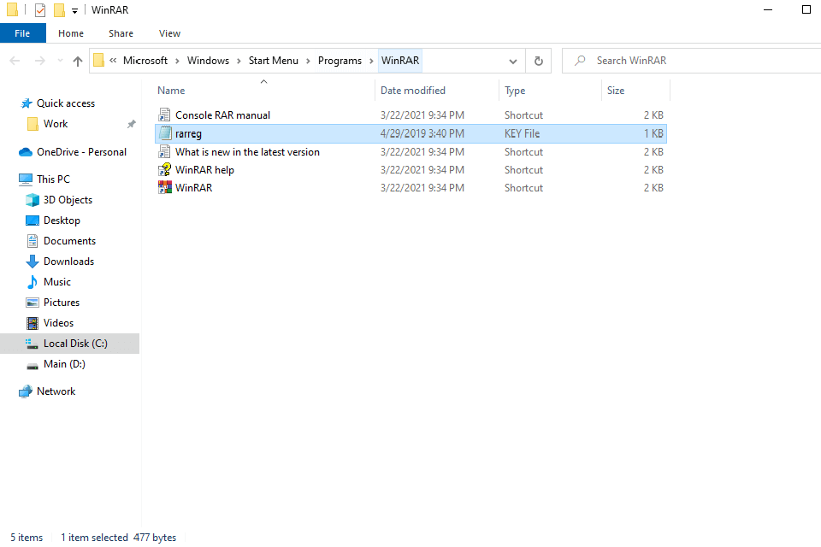821x547 pixels.
Task: Open recent locations dropdown arrow
Action: [59, 61]
